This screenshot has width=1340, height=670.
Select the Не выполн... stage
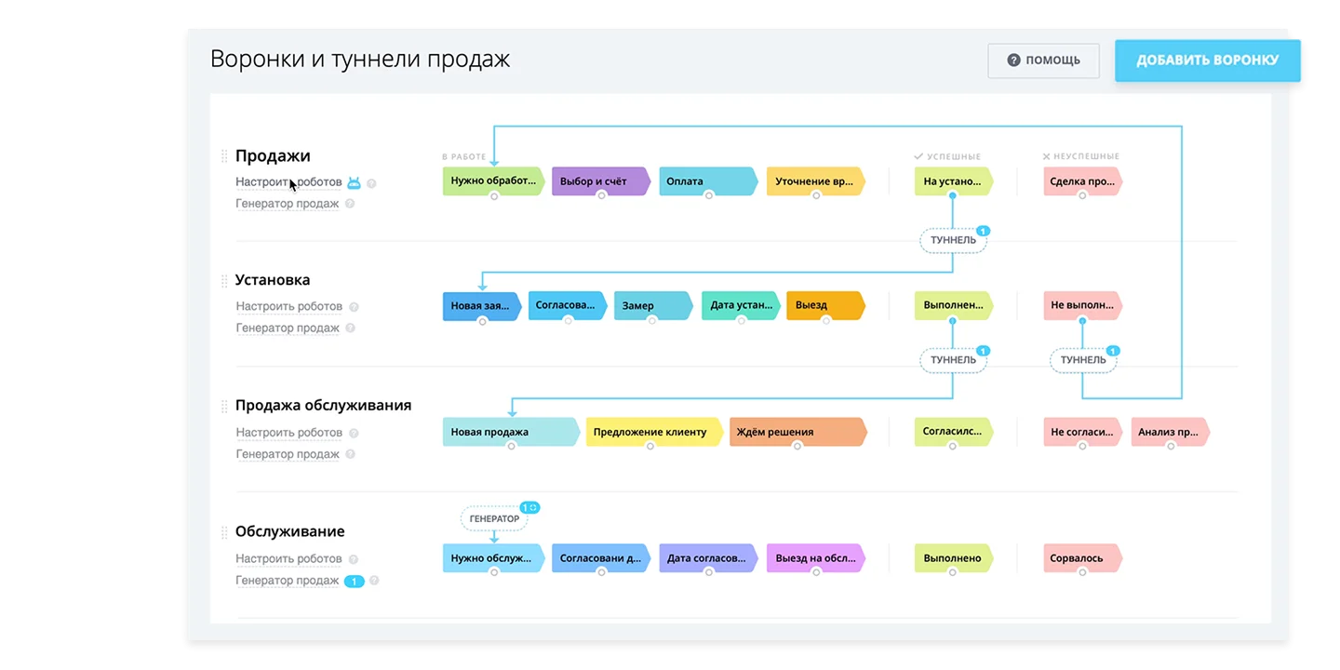1082,306
